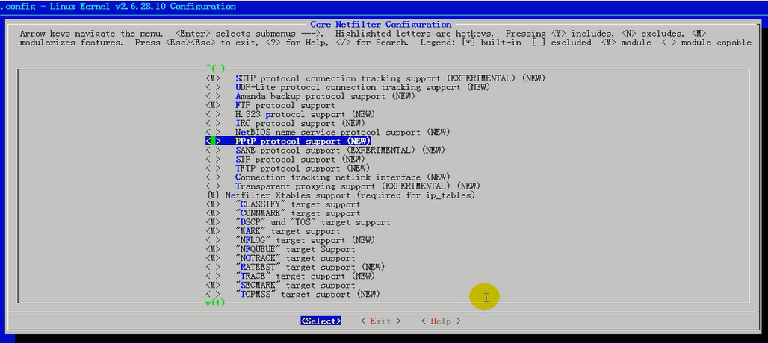Select "NOTRACK" target support entry
Image resolution: width=768 pixels, height=343 pixels.
[x=280, y=258]
